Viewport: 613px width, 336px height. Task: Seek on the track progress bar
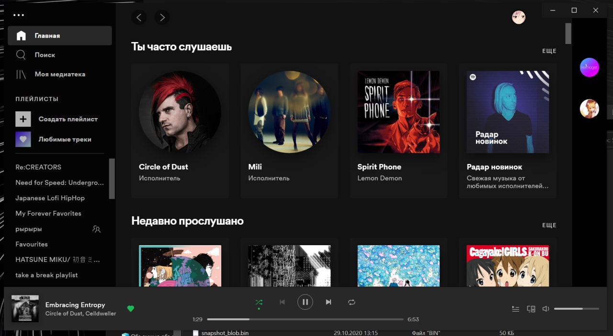[305, 319]
